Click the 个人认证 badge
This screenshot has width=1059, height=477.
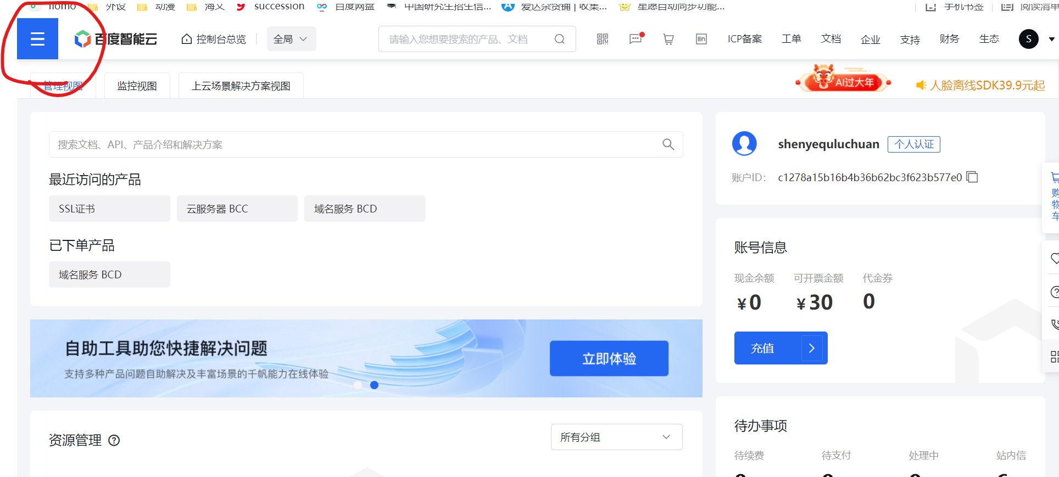(x=914, y=144)
